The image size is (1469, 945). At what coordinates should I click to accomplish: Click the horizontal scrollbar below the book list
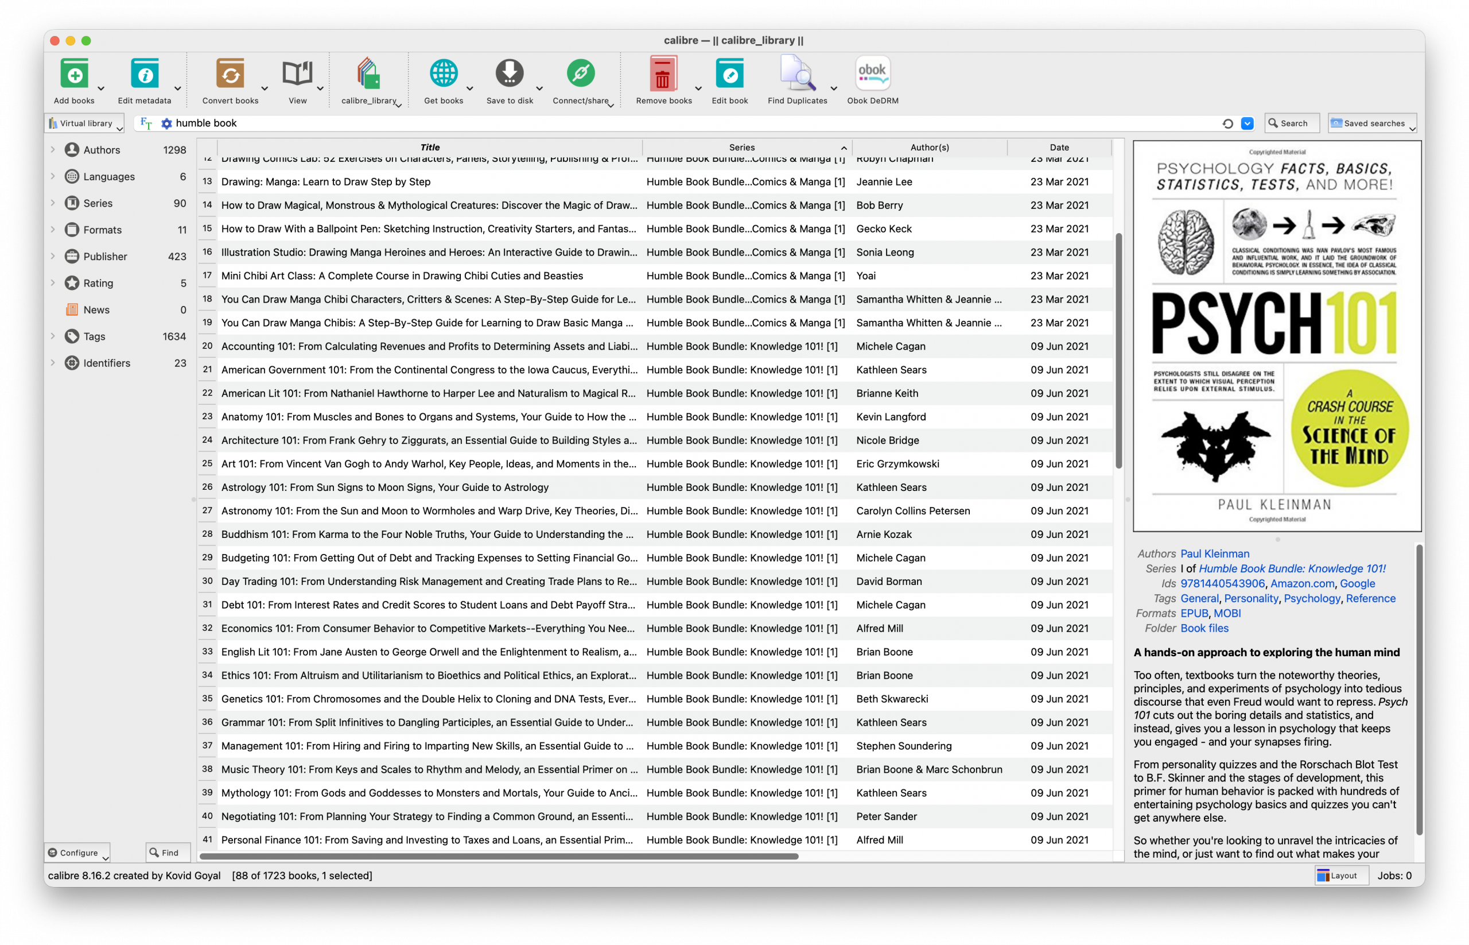(x=498, y=856)
